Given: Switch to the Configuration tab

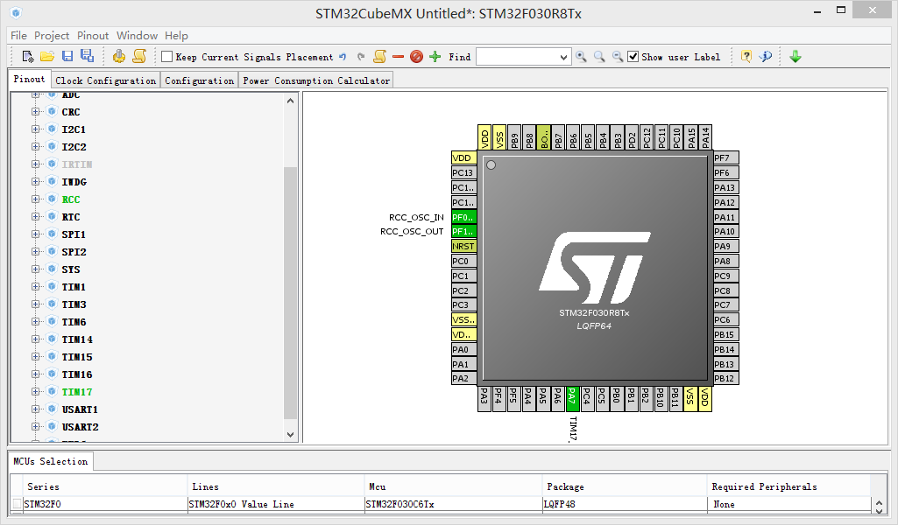Looking at the screenshot, I should tap(199, 80).
